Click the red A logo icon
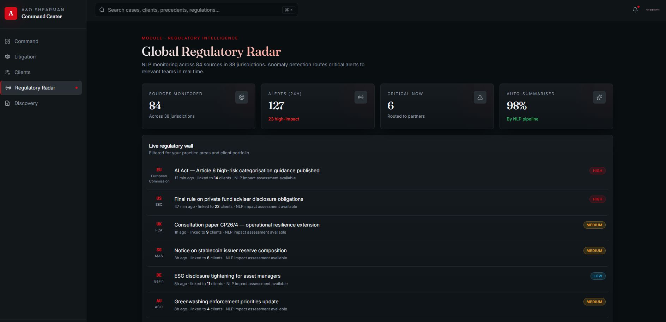The image size is (666, 322). (11, 13)
